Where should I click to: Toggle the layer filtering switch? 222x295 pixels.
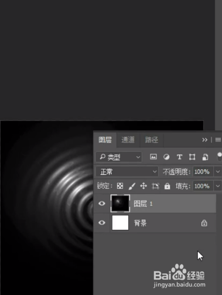tap(220, 157)
